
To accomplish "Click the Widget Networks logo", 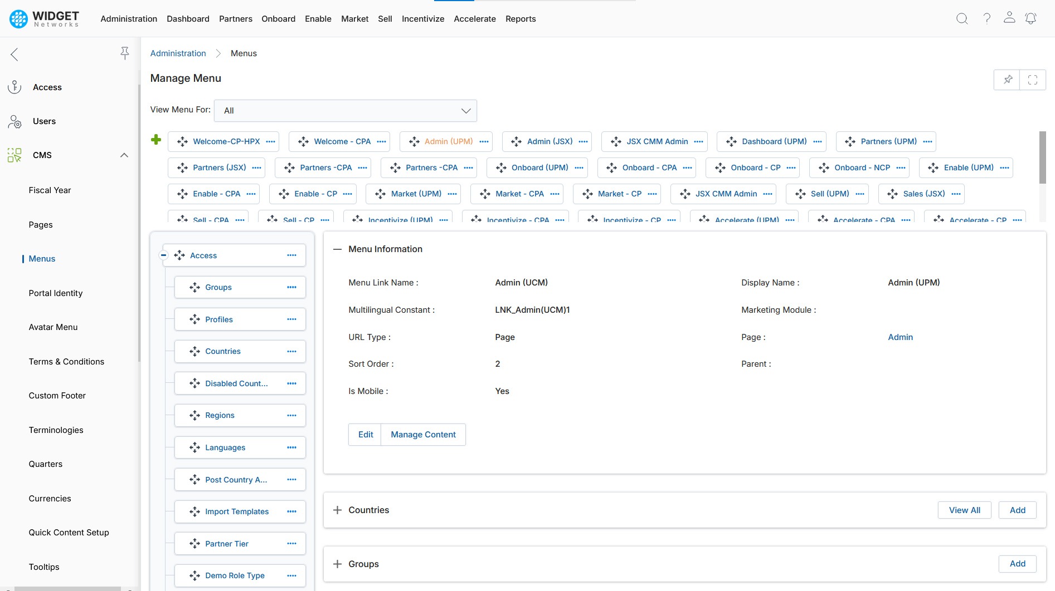I will (x=44, y=19).
